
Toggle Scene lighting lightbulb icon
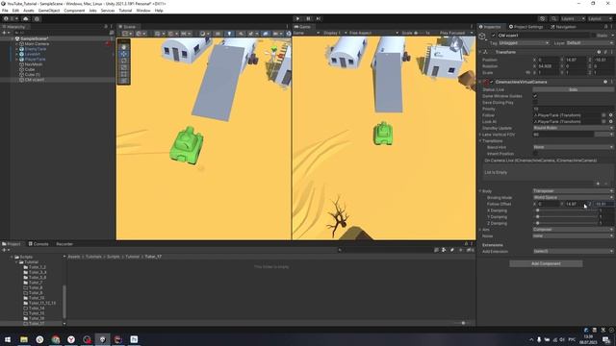coord(229,34)
